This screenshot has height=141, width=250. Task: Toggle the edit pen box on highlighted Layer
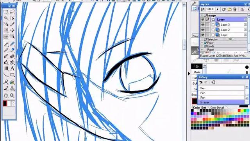click(207, 20)
